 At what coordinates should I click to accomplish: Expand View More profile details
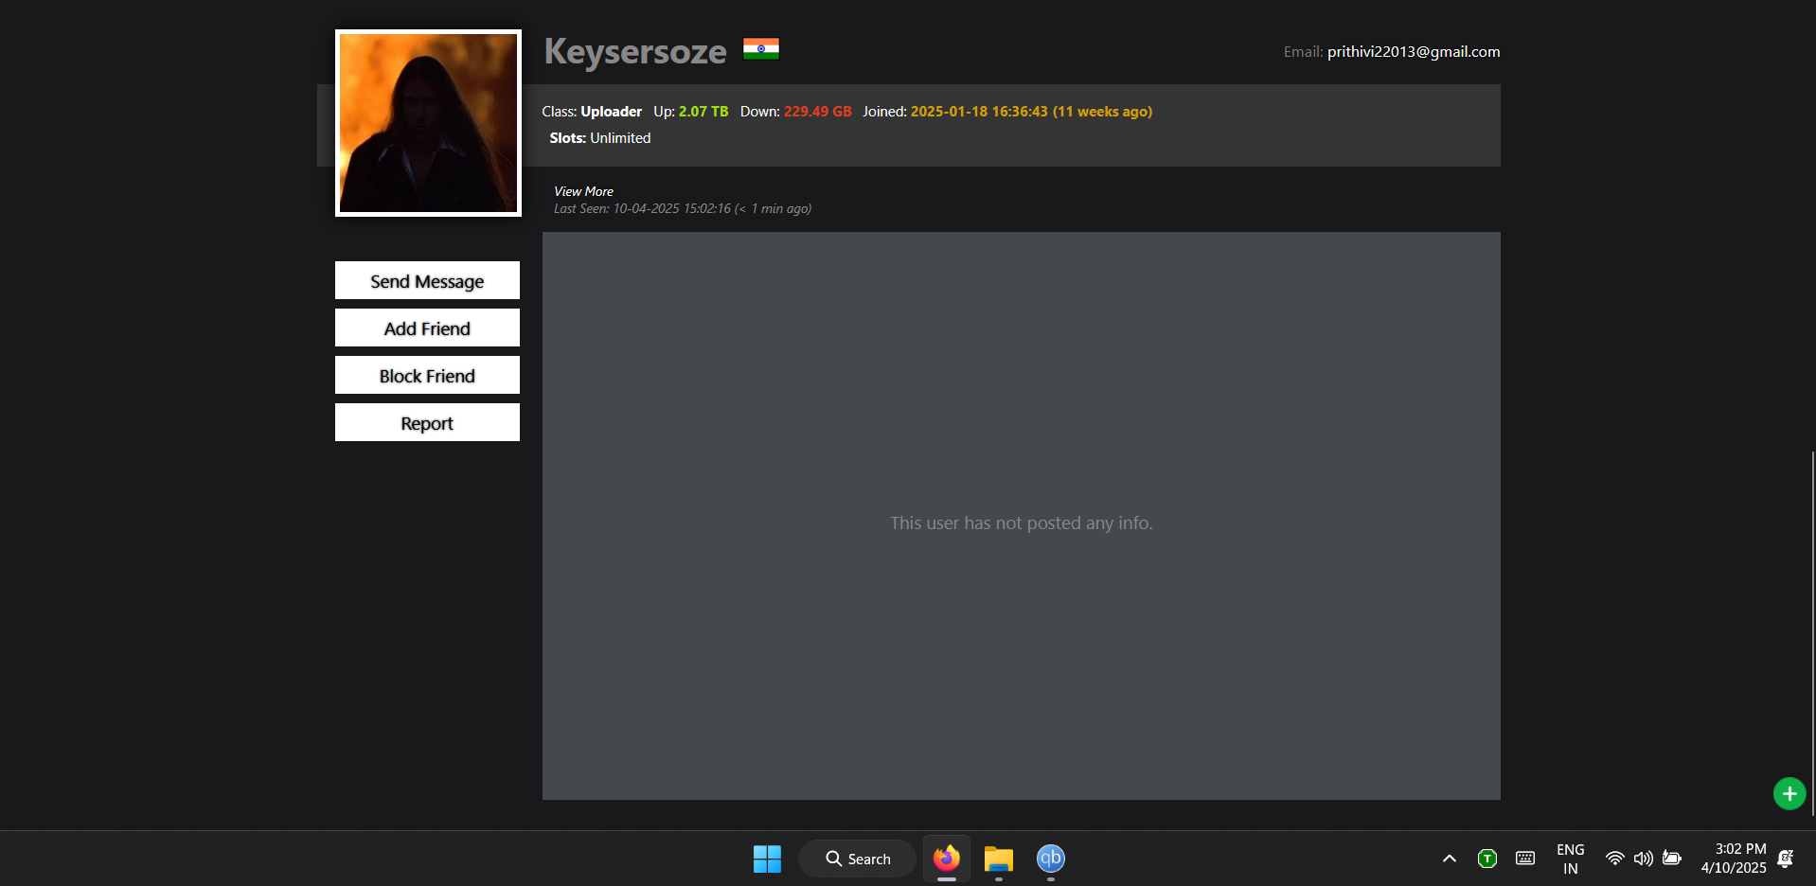click(x=583, y=191)
